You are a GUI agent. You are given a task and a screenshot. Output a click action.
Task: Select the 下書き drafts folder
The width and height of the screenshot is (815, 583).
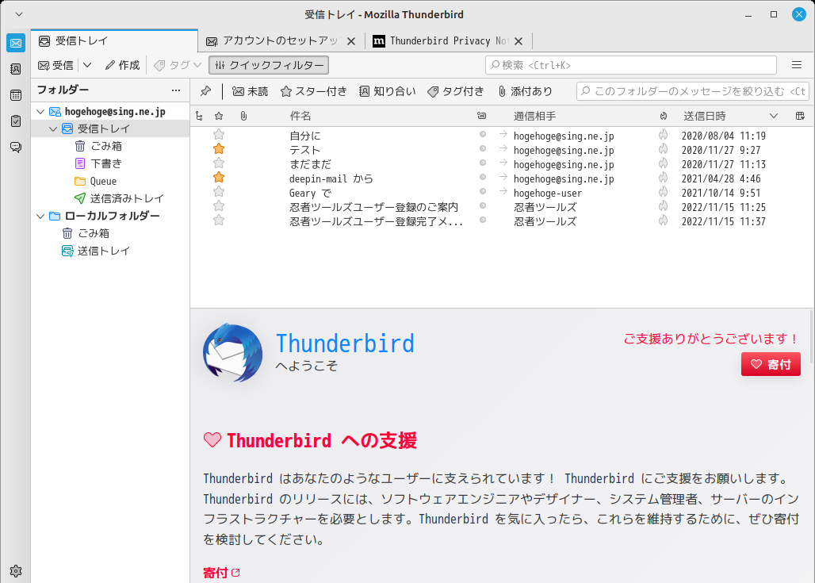point(105,164)
